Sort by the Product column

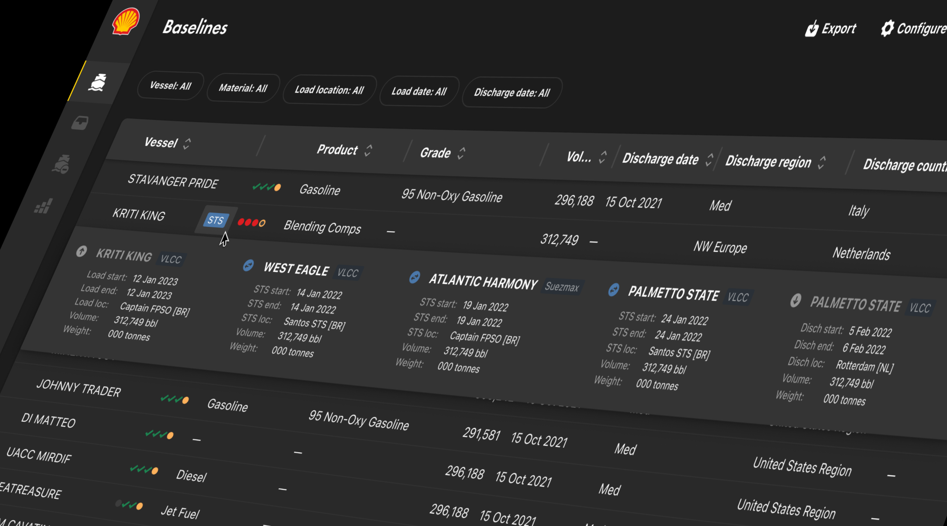pyautogui.click(x=368, y=150)
